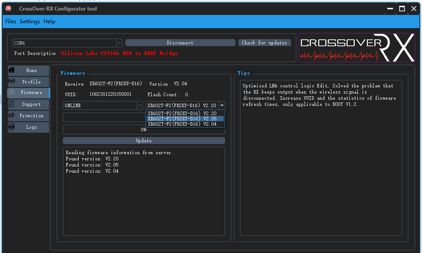Click the receiver name XR602T-F2(FRSKY-D16)

coord(116,83)
